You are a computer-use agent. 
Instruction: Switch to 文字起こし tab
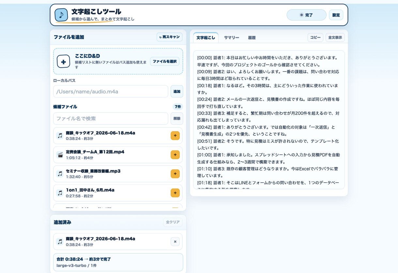point(206,38)
